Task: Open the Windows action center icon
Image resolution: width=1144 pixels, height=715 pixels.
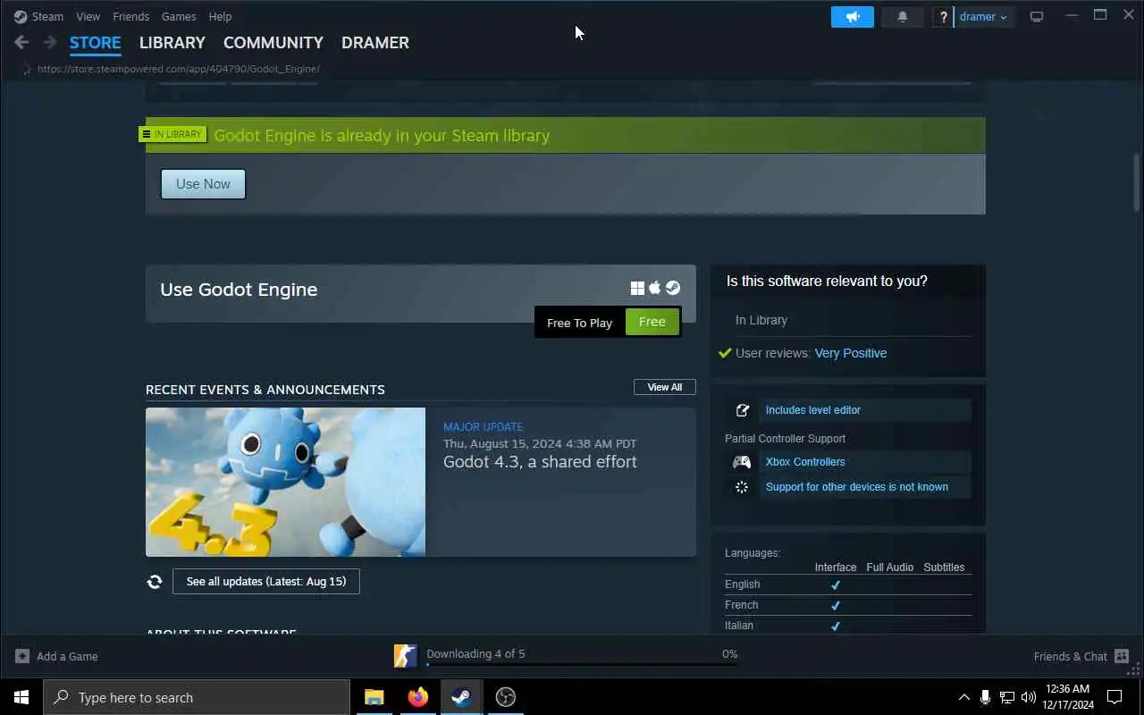Action: [x=1115, y=697]
